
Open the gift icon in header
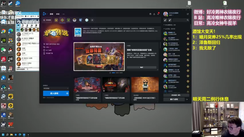pos(150,14)
